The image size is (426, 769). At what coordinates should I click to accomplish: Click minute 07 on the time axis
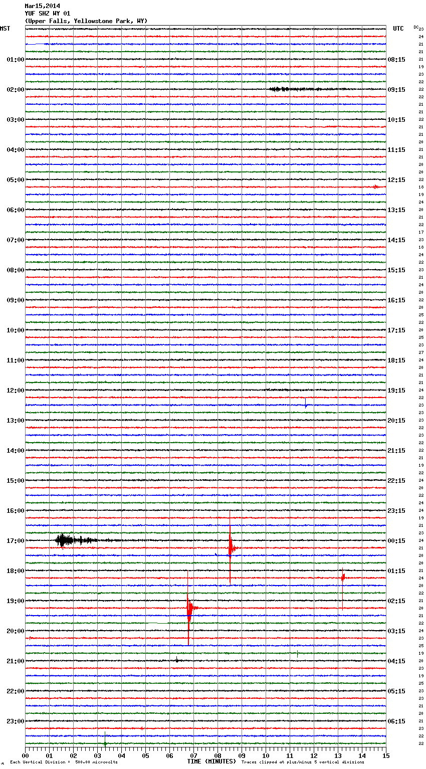click(x=193, y=755)
